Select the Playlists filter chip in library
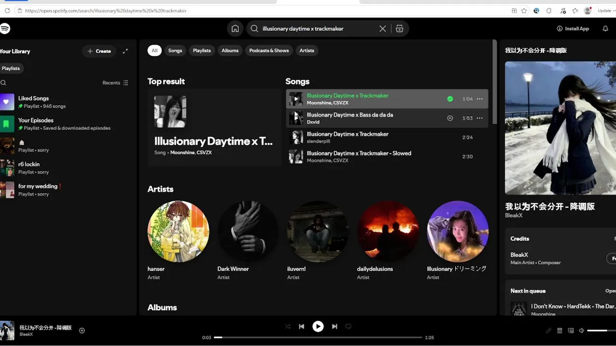The width and height of the screenshot is (616, 346). [11, 68]
